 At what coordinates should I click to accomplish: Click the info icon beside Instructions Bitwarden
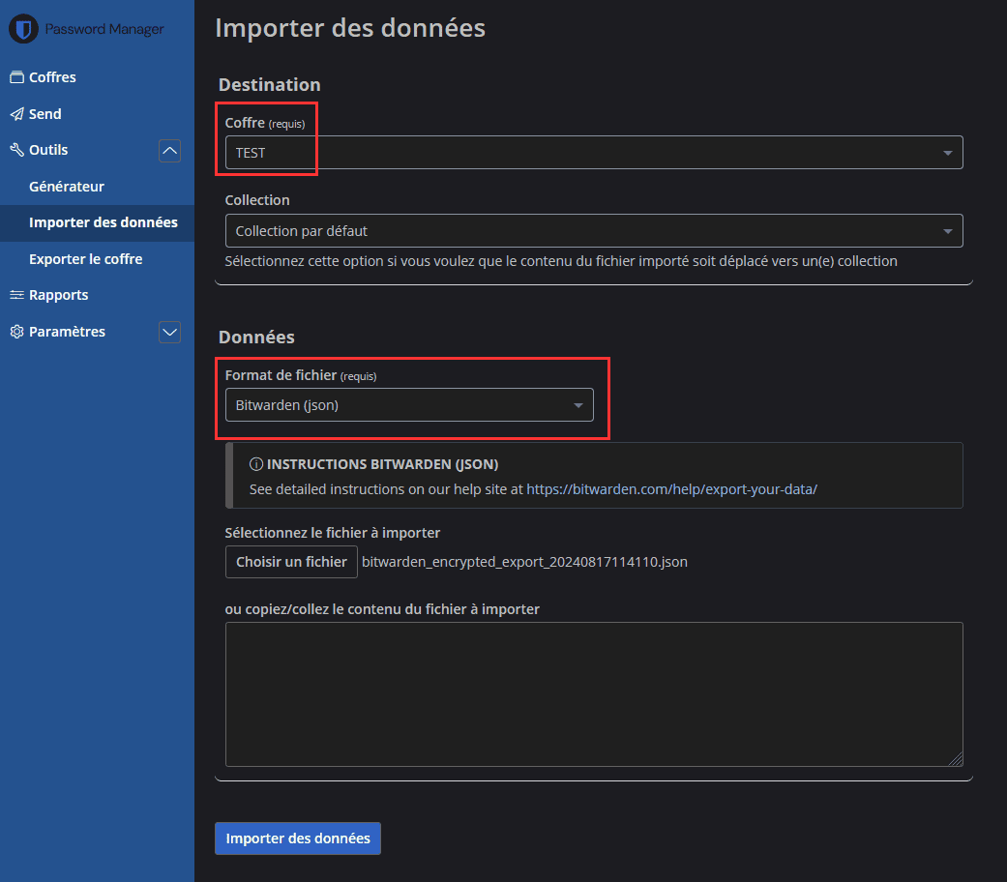(x=256, y=464)
